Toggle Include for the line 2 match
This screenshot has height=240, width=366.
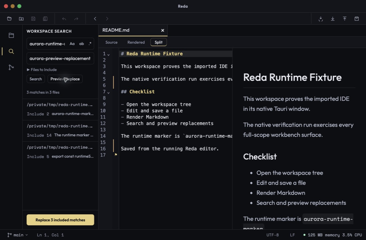(35, 114)
